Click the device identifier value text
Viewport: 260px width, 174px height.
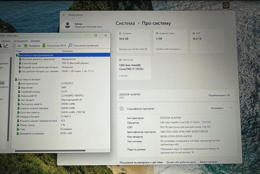(x=184, y=132)
